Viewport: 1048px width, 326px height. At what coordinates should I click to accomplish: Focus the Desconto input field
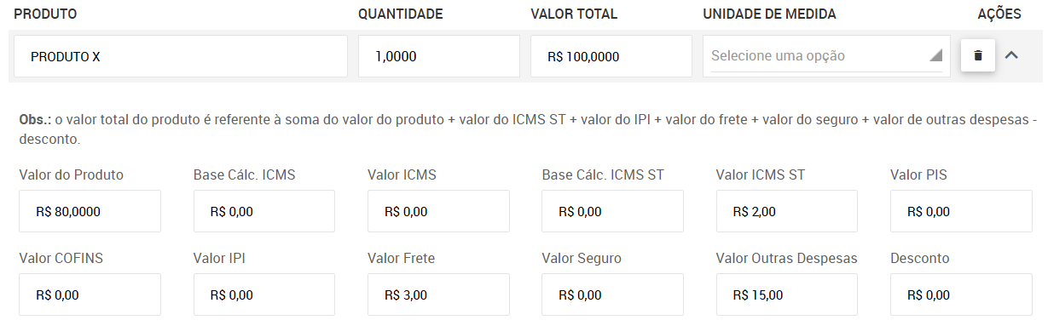(x=961, y=295)
